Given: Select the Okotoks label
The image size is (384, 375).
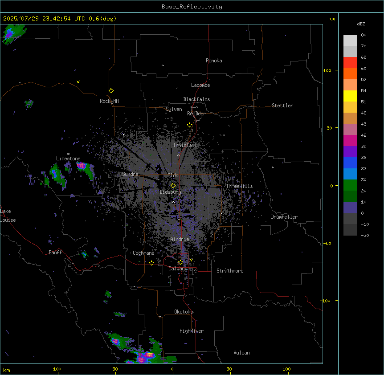Looking at the screenshot, I should (184, 312).
